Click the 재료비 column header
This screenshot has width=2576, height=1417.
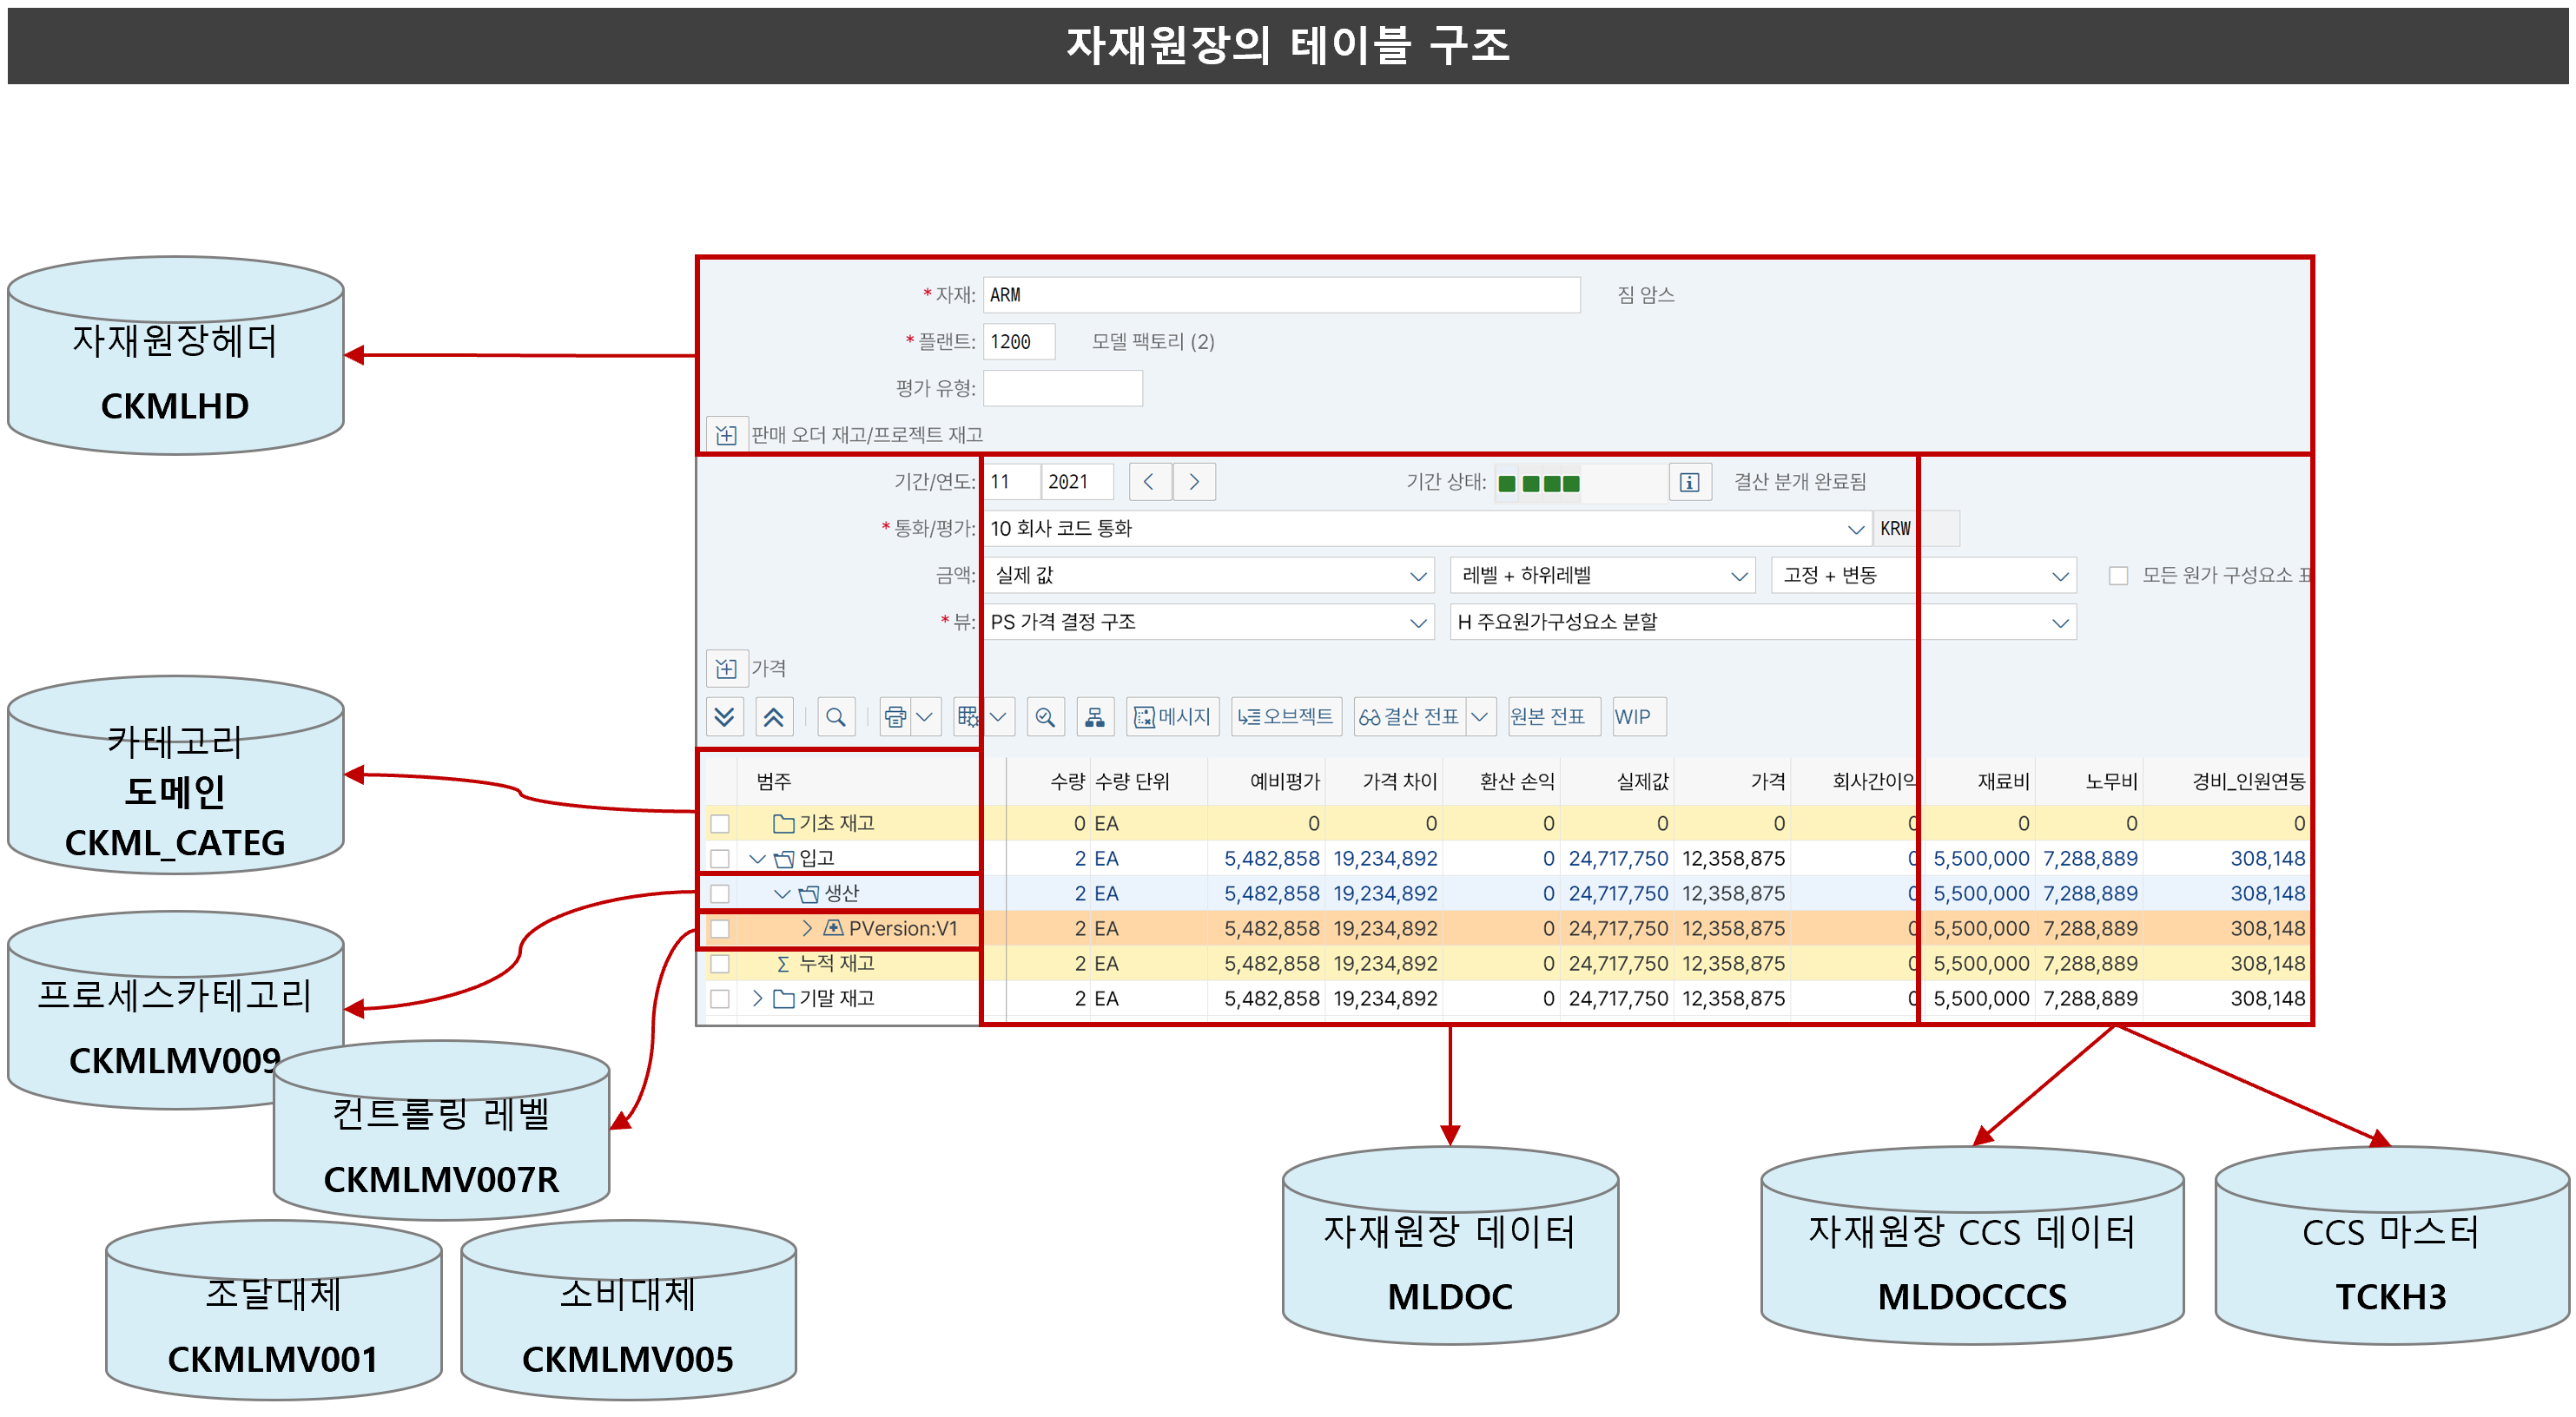2002,782
